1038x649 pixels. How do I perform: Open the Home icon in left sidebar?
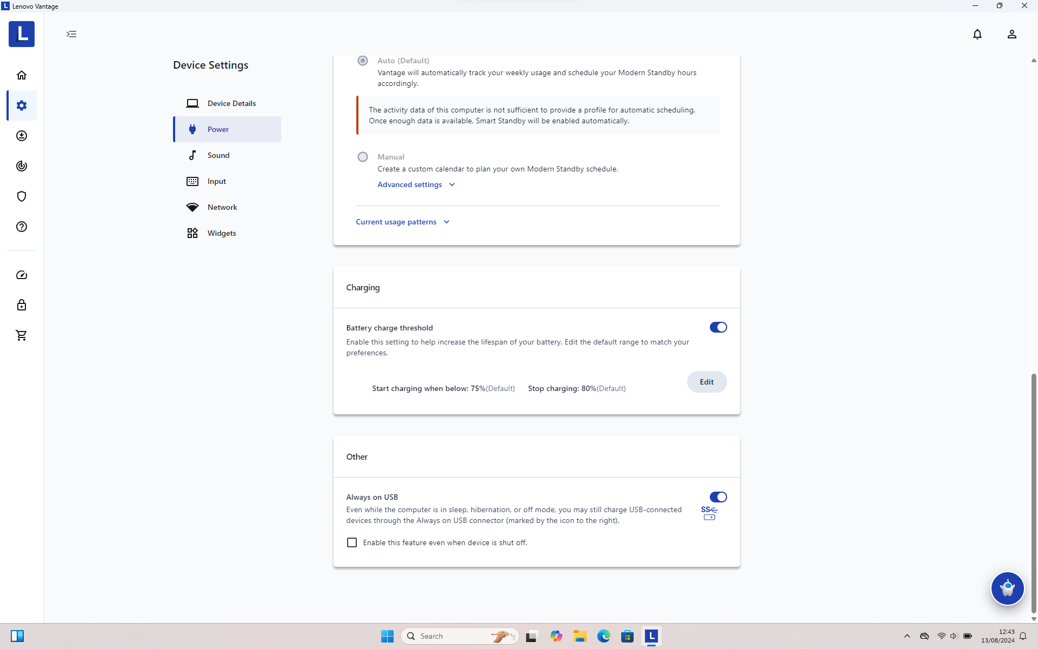[22, 75]
